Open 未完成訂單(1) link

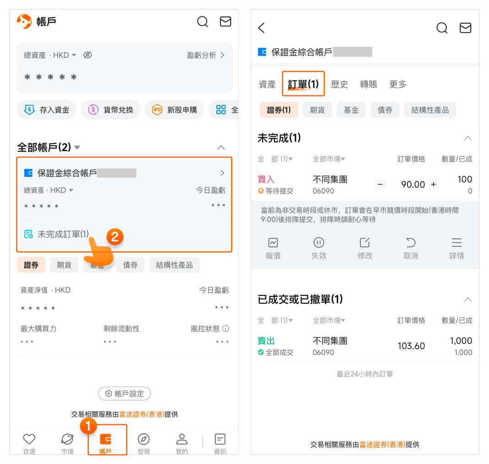click(63, 234)
